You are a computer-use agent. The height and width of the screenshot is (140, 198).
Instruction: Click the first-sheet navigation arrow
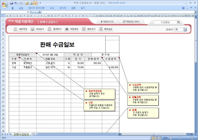(x=2, y=134)
